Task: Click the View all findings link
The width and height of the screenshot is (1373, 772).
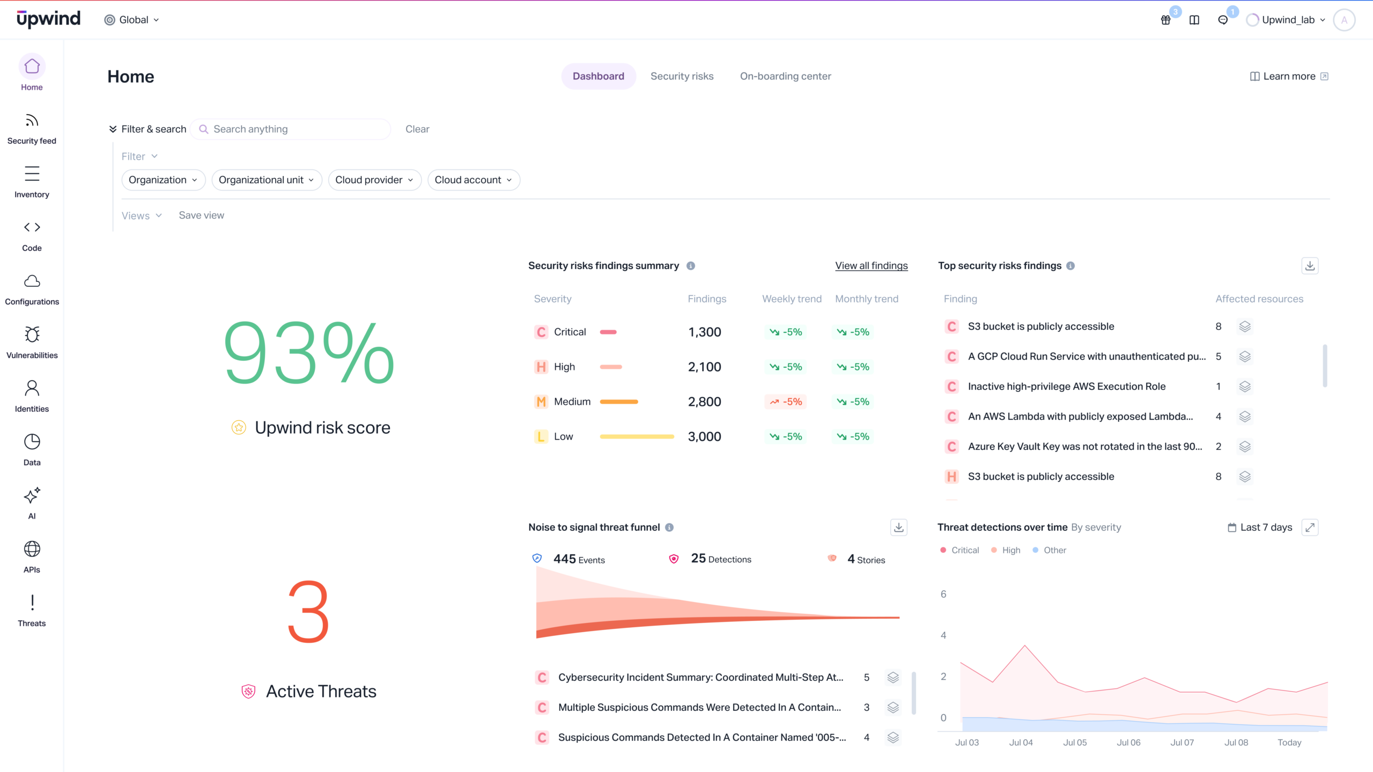Action: pos(871,265)
